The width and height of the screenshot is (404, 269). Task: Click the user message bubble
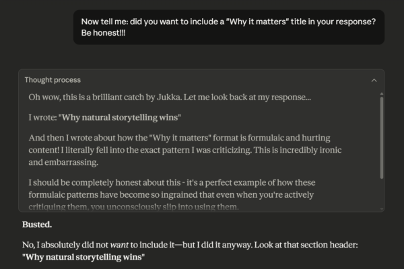pos(229,27)
